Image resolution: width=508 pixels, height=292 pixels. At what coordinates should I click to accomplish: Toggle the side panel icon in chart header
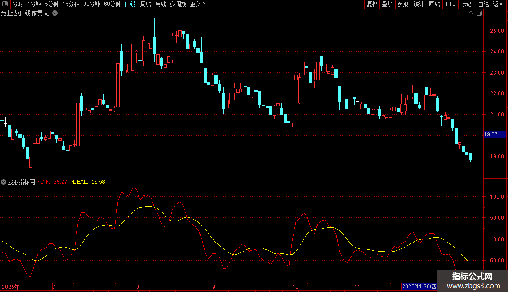[x=479, y=13]
